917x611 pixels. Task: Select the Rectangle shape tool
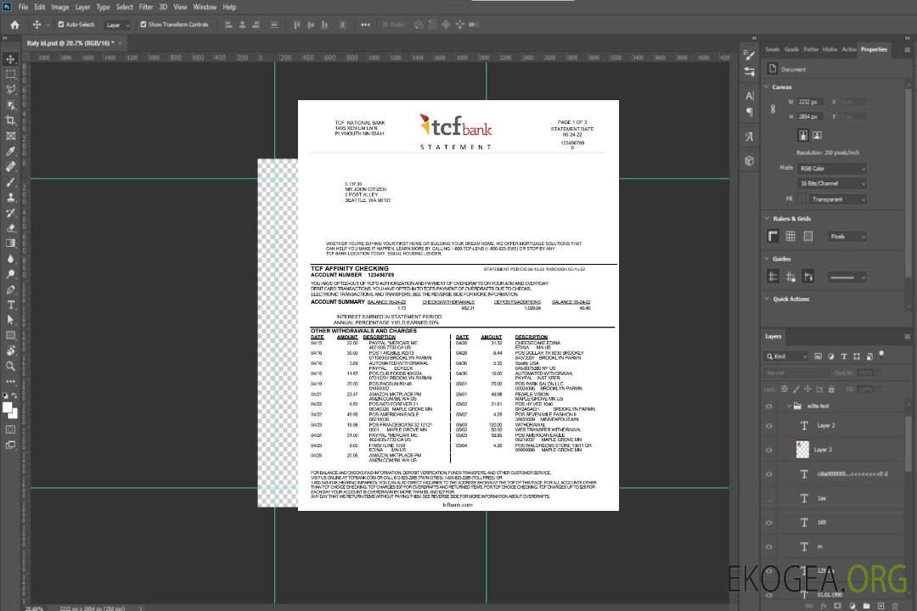pos(10,335)
